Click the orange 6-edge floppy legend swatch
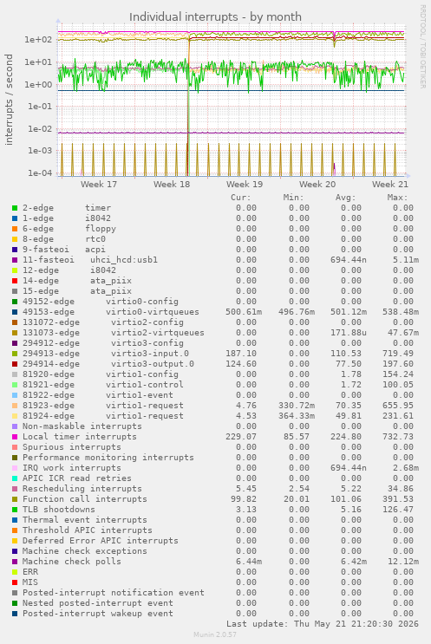This screenshot has height=644, width=431. [15, 229]
